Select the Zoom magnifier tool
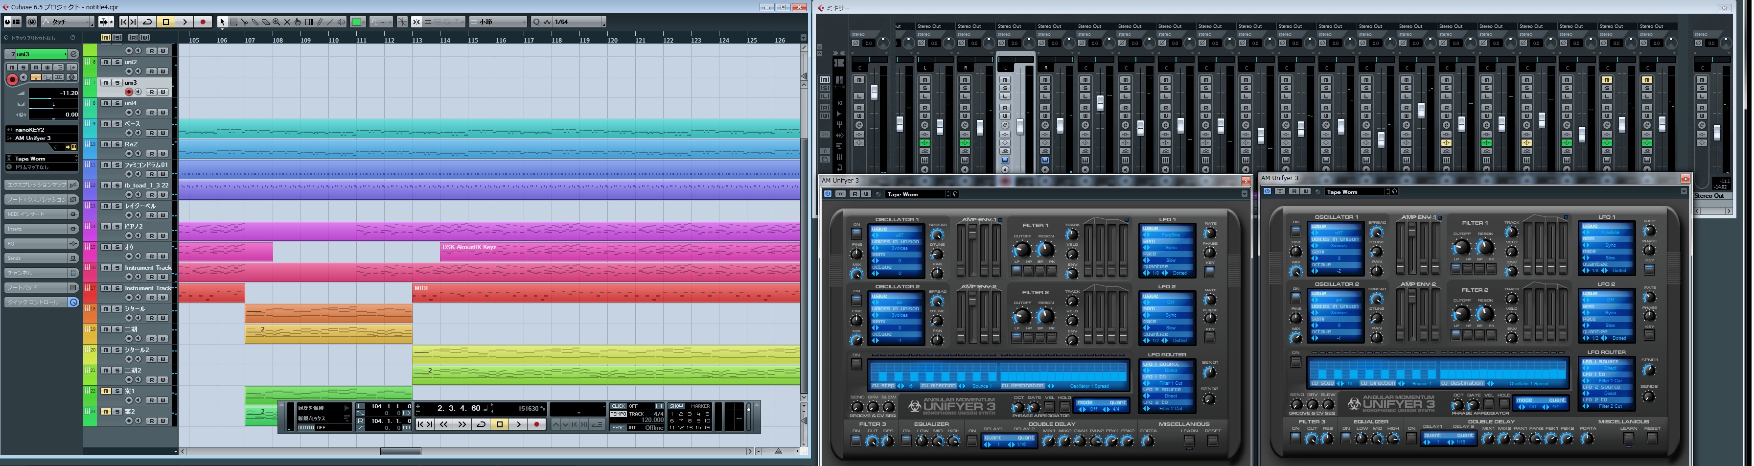 [x=277, y=22]
